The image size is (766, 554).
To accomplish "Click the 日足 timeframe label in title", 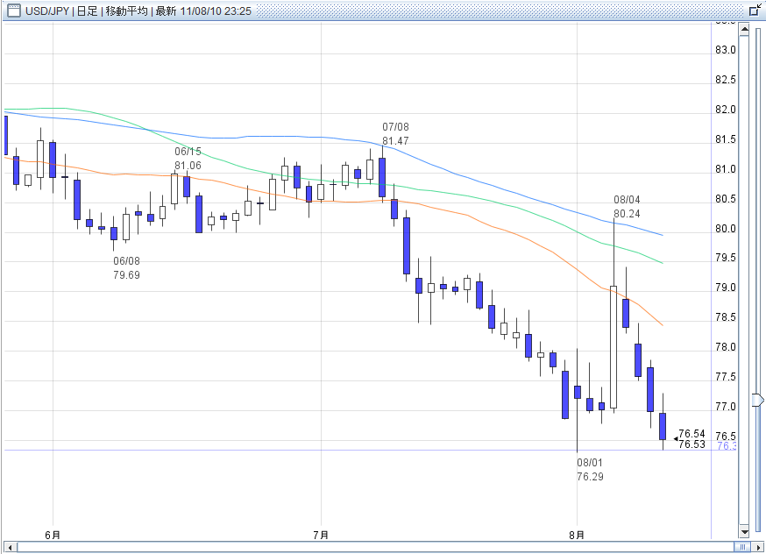I will [x=88, y=11].
